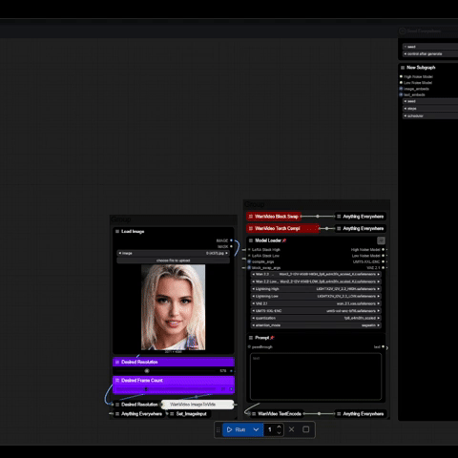Viewport: 458px width, 458px height.
Task: Click the Desired Frame Count slider knob
Action: 146,388
